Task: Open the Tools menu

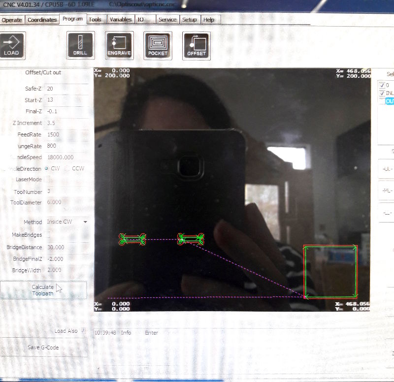Action: (95, 20)
